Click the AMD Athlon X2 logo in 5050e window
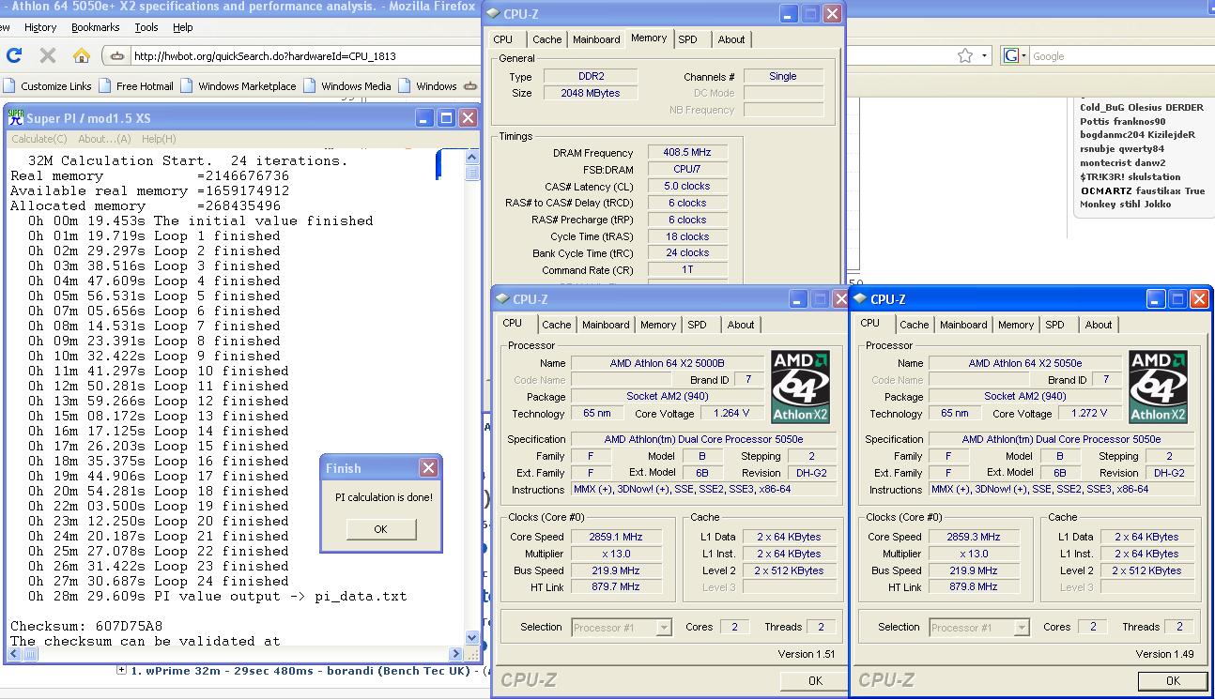 coord(1158,387)
